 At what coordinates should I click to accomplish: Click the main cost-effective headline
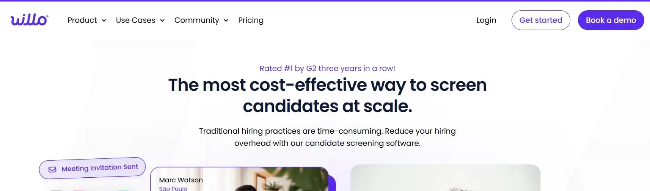[327, 95]
